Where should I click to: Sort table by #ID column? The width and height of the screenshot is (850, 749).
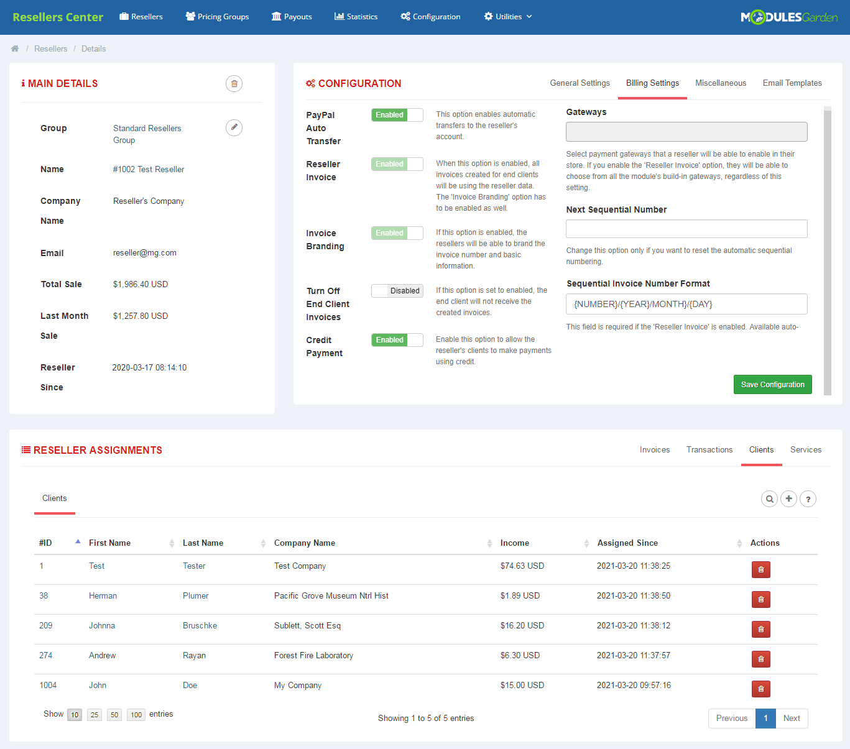[60, 543]
